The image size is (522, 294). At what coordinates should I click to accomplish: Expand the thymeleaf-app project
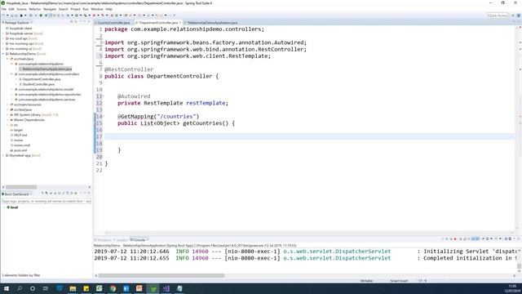pos(3,155)
